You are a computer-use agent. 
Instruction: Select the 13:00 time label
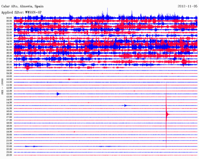pos(9,94)
